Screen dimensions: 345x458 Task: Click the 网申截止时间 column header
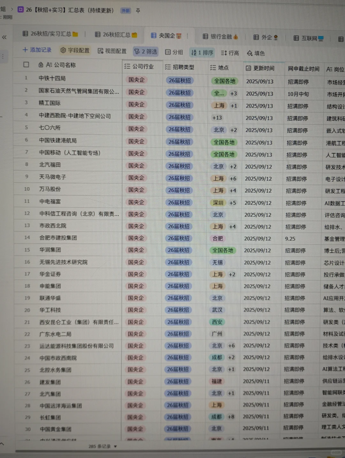pos(303,69)
